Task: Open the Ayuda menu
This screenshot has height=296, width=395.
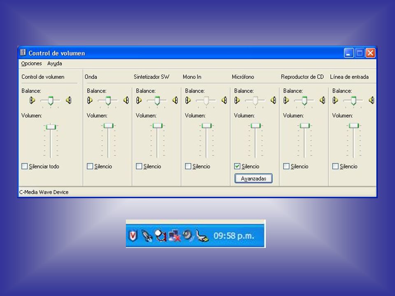Action: [x=54, y=63]
